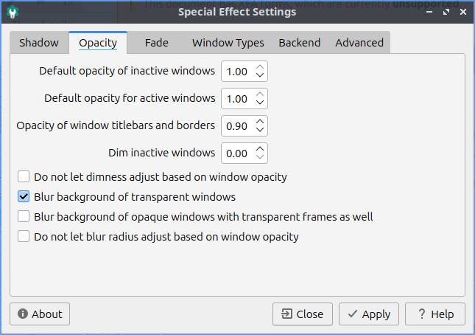The height and width of the screenshot is (335, 475).
Task: Switch to the Shadow tab
Action: [39, 43]
